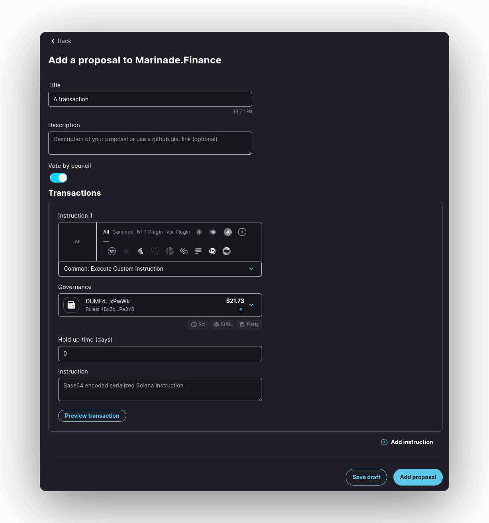Image resolution: width=489 pixels, height=523 pixels.
Task: Switch to the NFT Plugin tab
Action: (150, 232)
